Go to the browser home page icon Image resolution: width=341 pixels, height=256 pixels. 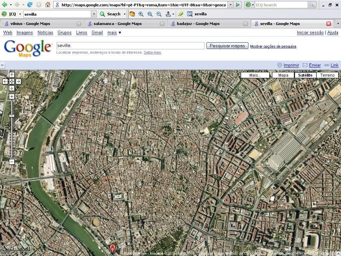(x=48, y=5)
